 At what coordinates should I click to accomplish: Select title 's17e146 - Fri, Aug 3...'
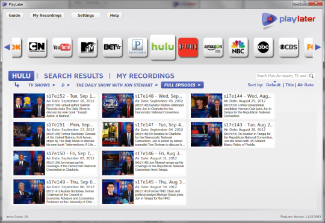click(159, 153)
